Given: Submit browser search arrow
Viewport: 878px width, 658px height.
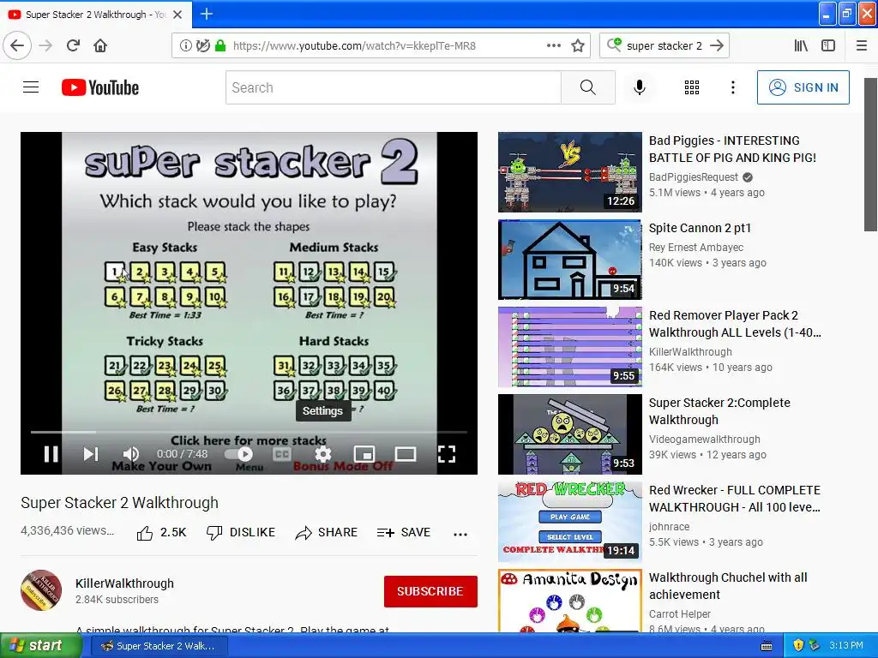Looking at the screenshot, I should tap(717, 46).
